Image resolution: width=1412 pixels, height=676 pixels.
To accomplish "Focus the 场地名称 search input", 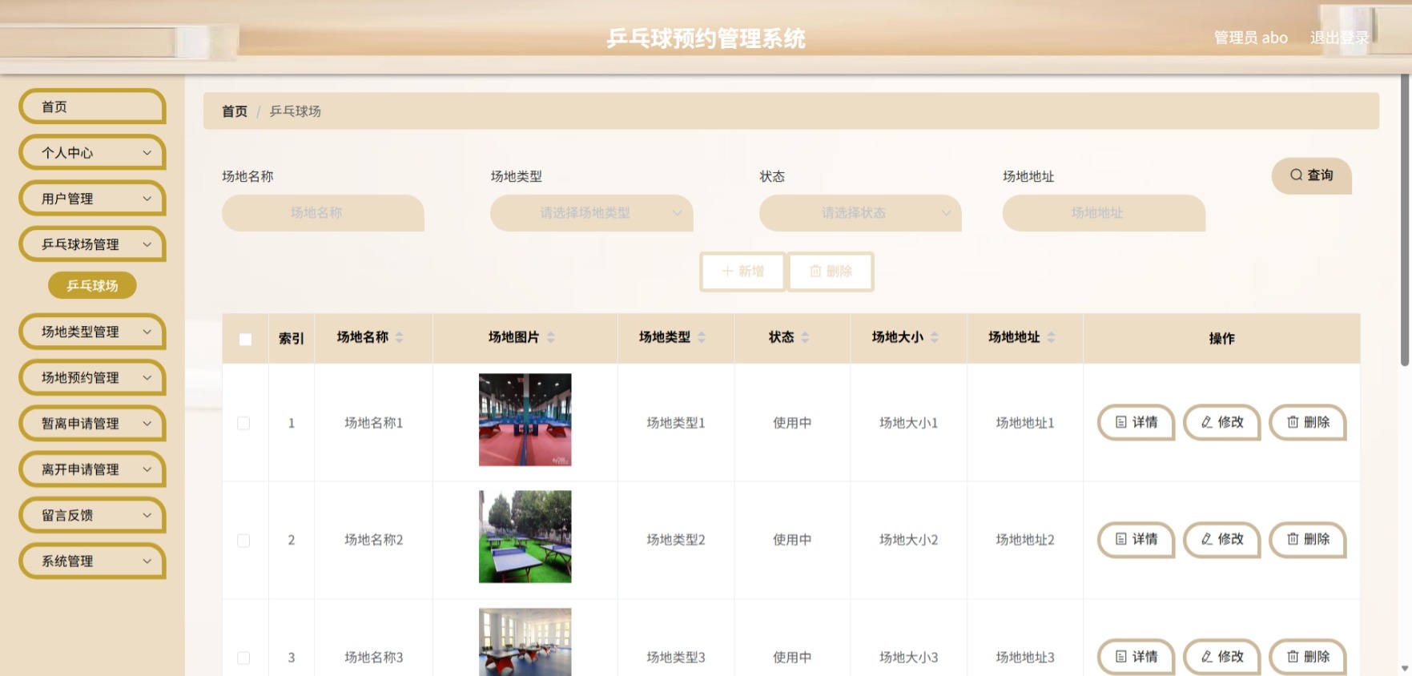I will click(323, 213).
